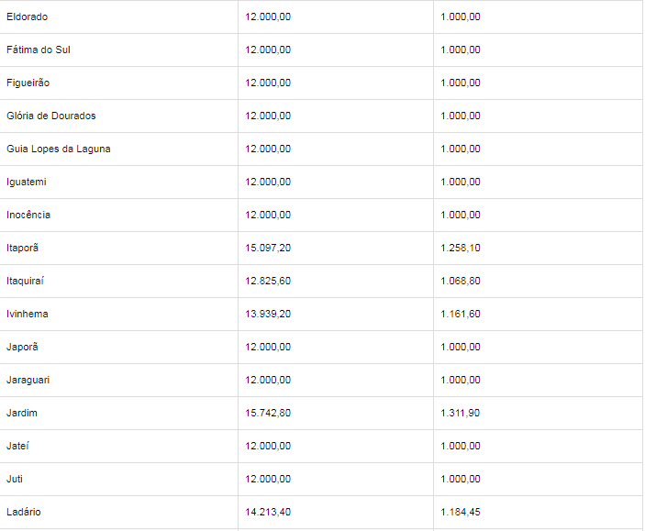Image resolution: width=645 pixels, height=531 pixels.
Task: Click the Jaraguari table cell
Action: pos(28,380)
